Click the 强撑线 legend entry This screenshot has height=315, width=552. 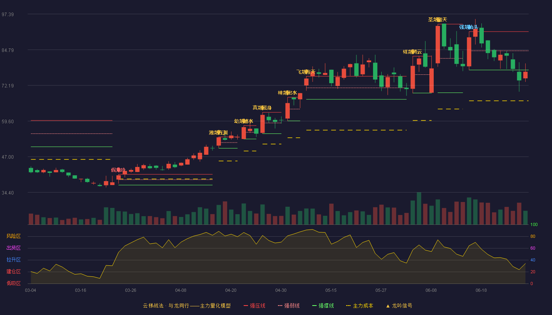(323, 306)
